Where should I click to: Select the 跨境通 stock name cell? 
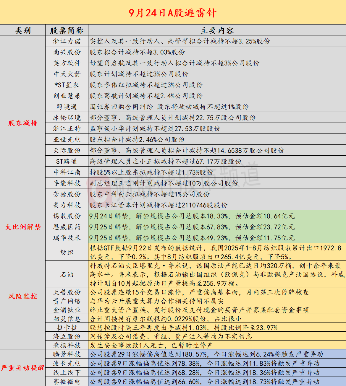[67, 107]
